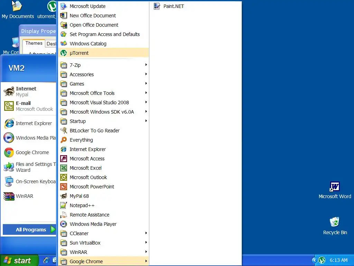Open the Recycle Bin on desktop

click(335, 226)
